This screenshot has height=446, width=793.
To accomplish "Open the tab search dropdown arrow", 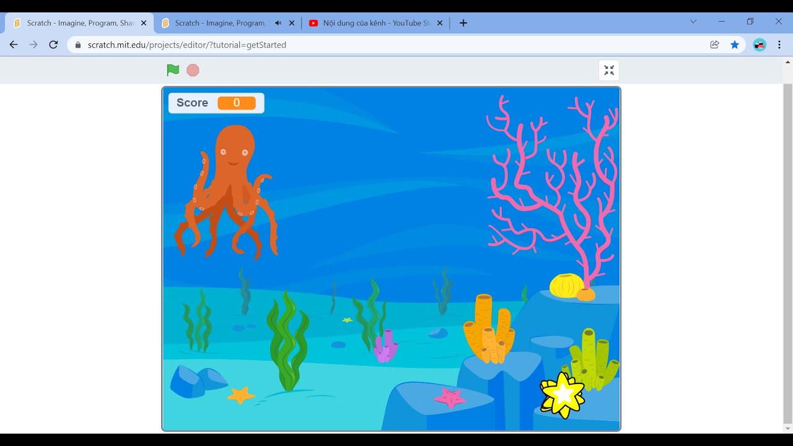I will pyautogui.click(x=693, y=21).
